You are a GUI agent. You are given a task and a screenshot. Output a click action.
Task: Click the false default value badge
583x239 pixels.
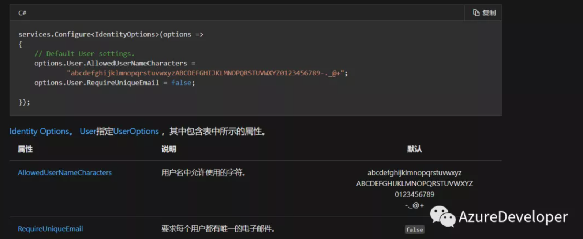pos(415,229)
